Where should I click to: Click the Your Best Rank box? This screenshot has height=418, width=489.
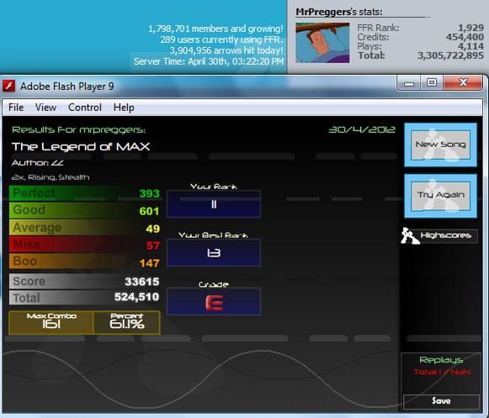pos(214,252)
